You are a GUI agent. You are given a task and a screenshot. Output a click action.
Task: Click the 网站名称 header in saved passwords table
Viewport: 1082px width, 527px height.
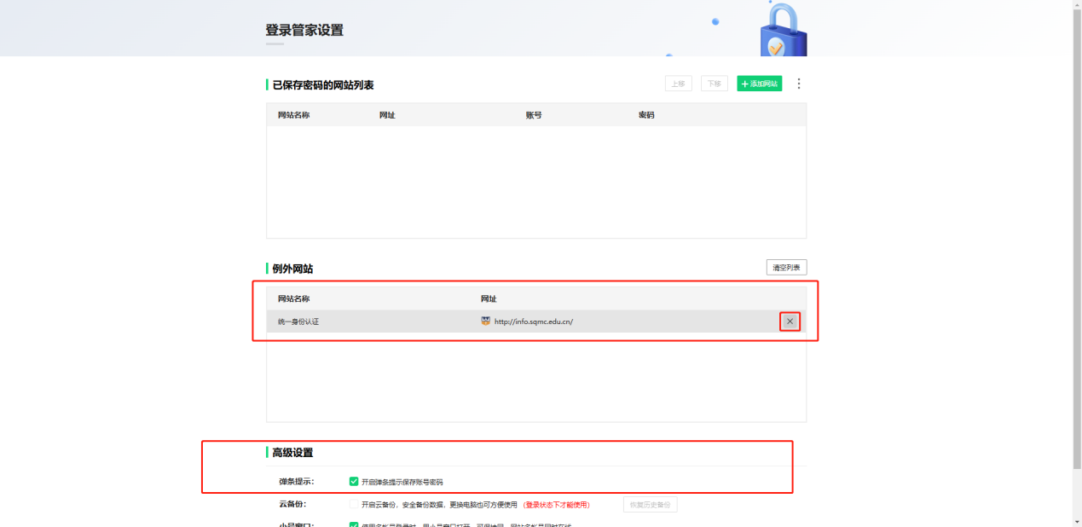[293, 115]
